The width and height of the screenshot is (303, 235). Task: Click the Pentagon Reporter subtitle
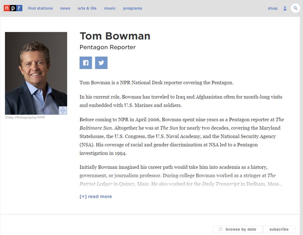[108, 47]
